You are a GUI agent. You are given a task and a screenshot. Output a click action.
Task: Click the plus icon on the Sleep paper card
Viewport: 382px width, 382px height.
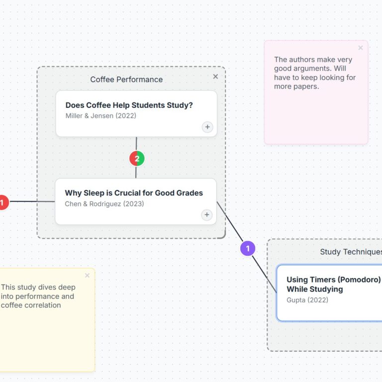tap(207, 215)
